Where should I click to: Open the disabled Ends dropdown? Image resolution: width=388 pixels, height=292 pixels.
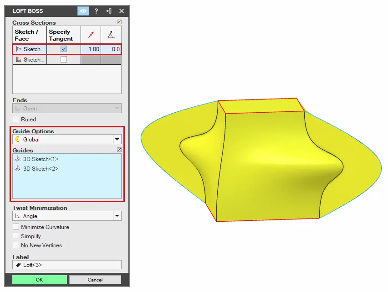pos(67,108)
